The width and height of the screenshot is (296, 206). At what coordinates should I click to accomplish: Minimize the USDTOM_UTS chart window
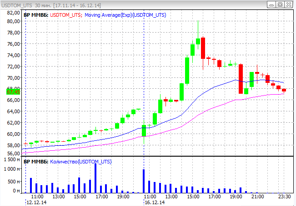pyautogui.click(x=272, y=5)
